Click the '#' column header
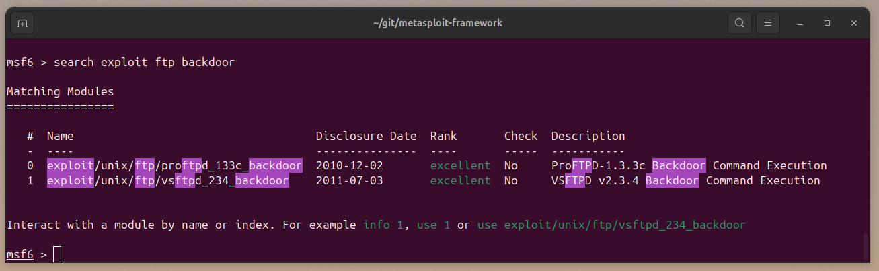The image size is (879, 271). pyautogui.click(x=30, y=136)
